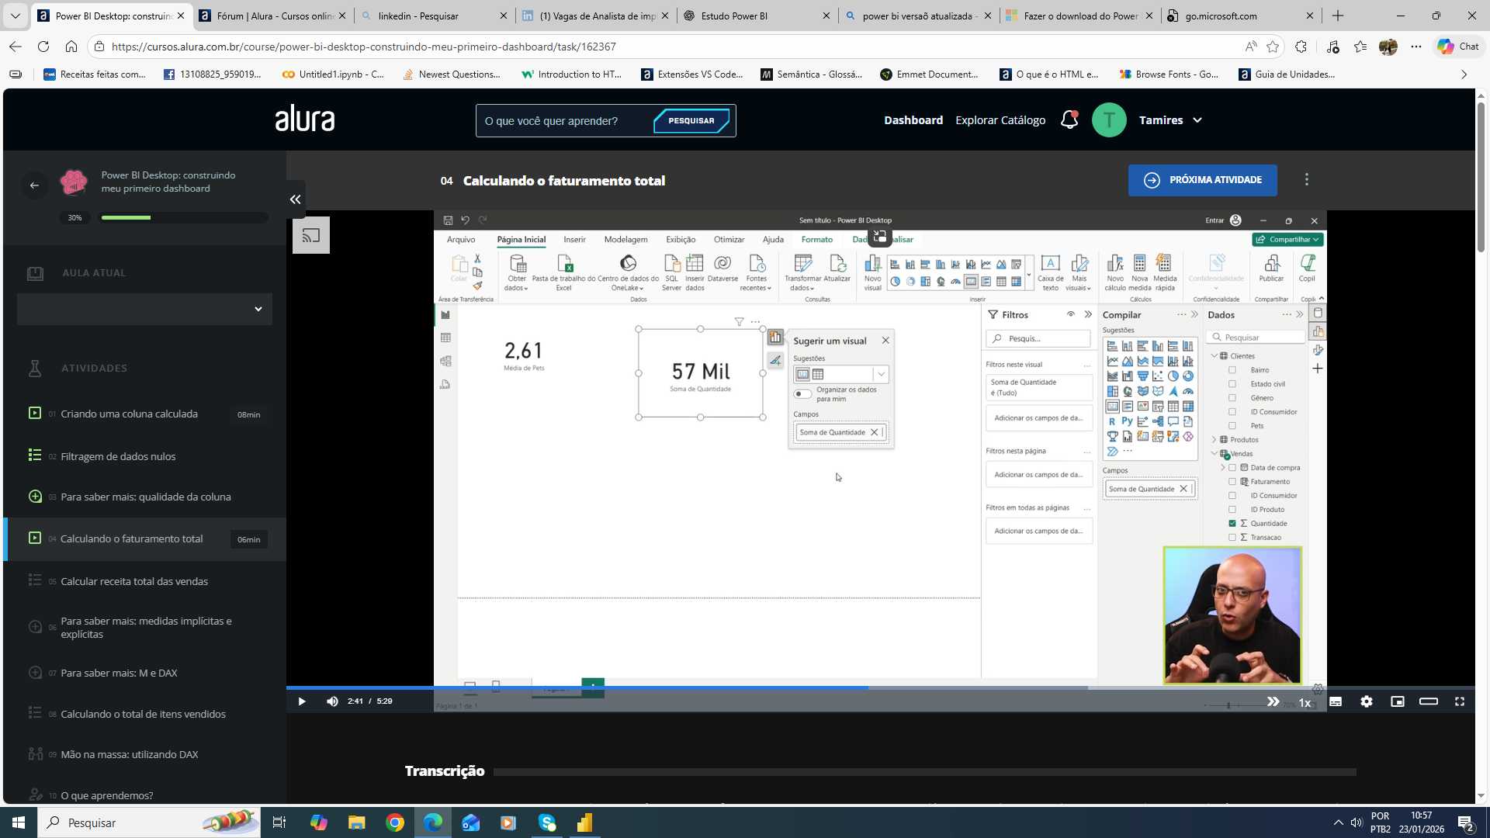The height and width of the screenshot is (838, 1490).
Task: Open the three-dot activity options menu
Action: pyautogui.click(x=1307, y=180)
